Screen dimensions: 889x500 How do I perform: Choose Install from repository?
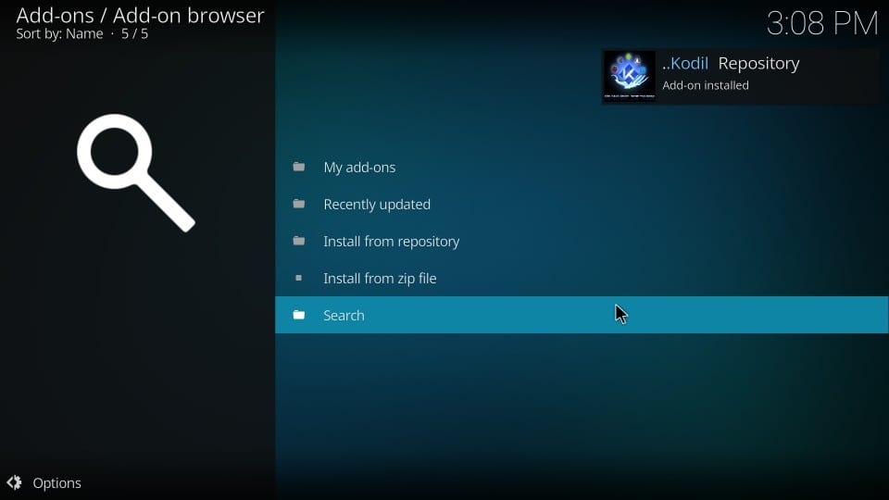tap(582, 241)
